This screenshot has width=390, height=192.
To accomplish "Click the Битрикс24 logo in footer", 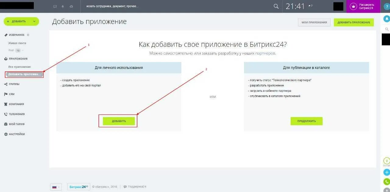I will coord(79,187).
